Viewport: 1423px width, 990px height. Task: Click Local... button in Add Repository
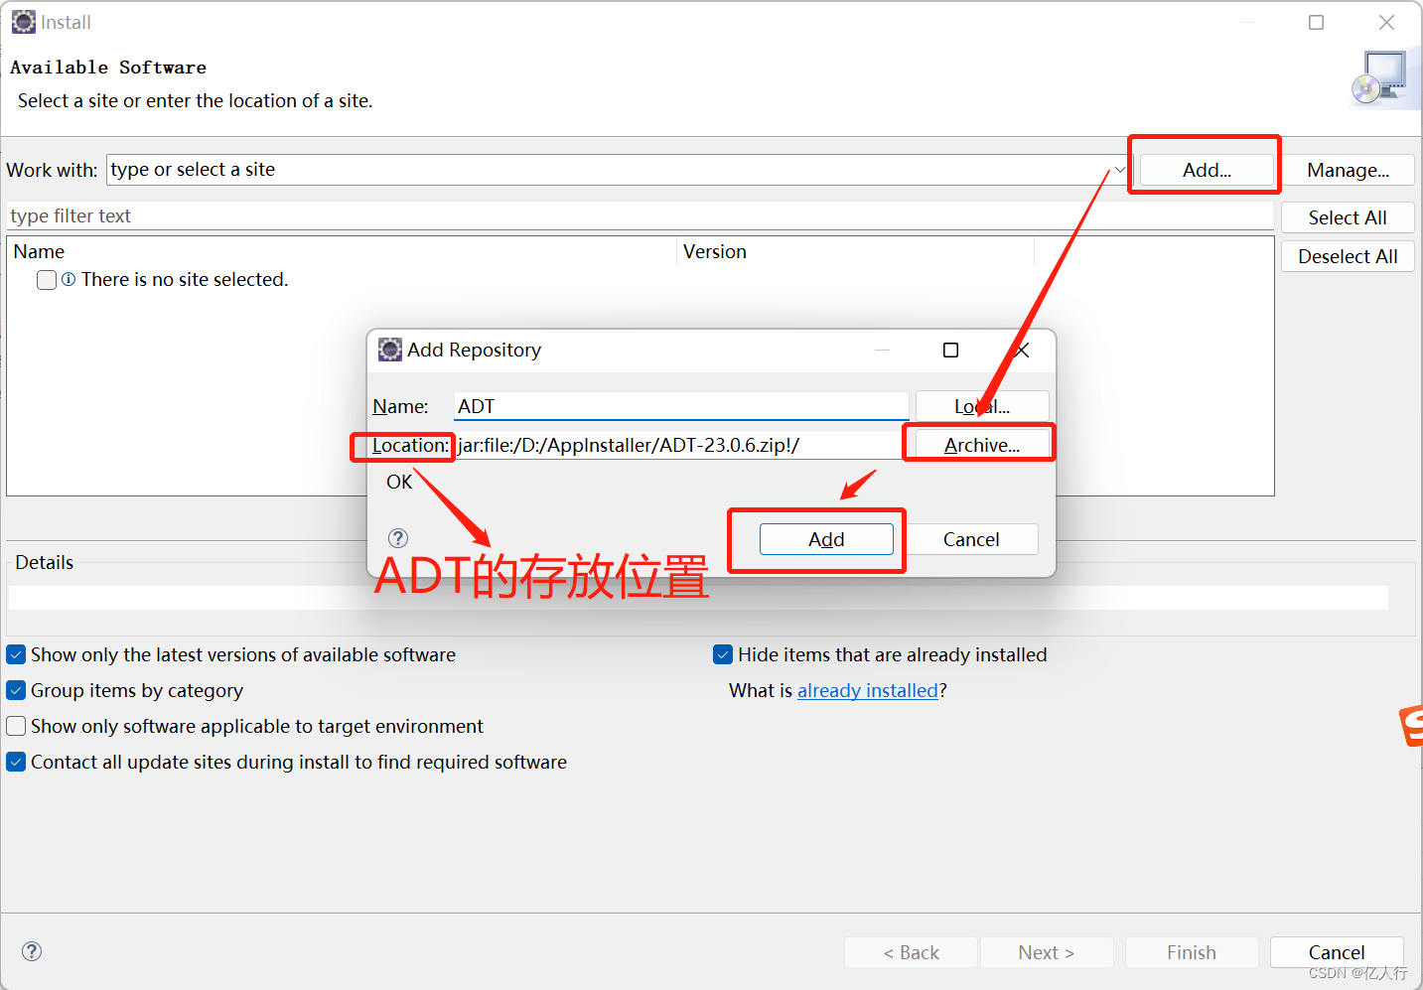click(982, 406)
